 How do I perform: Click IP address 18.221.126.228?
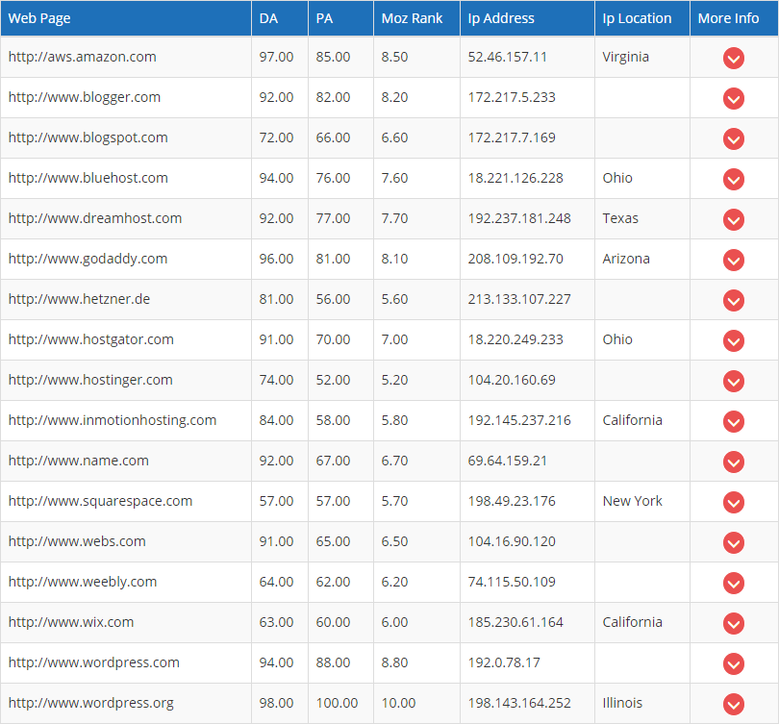[515, 178]
